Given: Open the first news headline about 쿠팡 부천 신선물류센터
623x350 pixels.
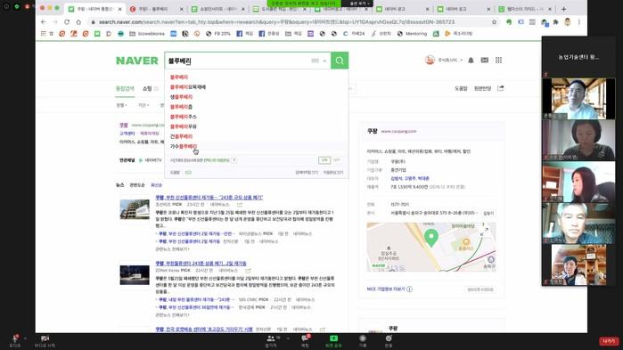Looking at the screenshot, I should point(209,197).
